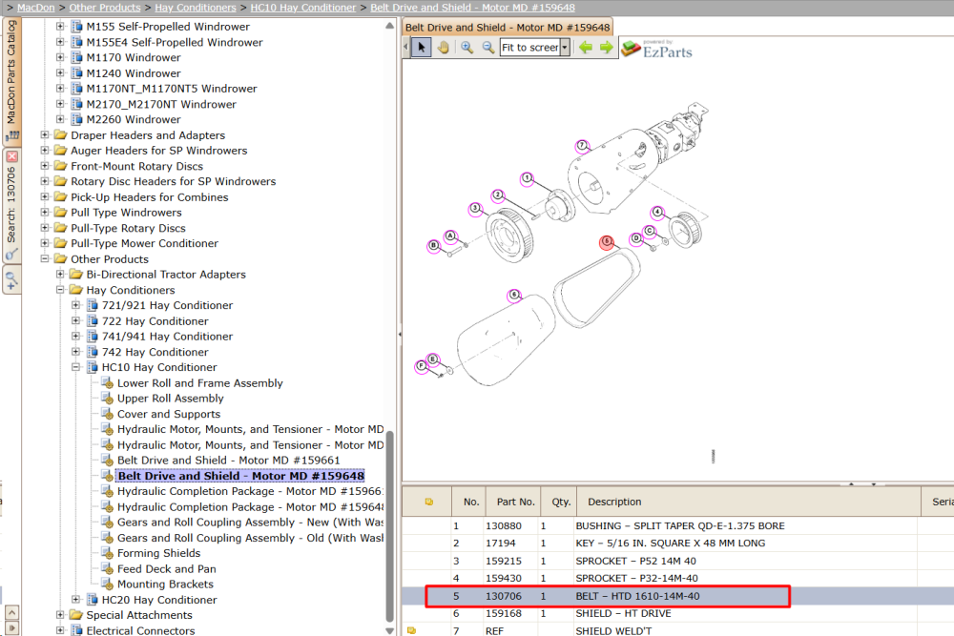Select the Belt Drive and Shield diagram tab

[508, 28]
